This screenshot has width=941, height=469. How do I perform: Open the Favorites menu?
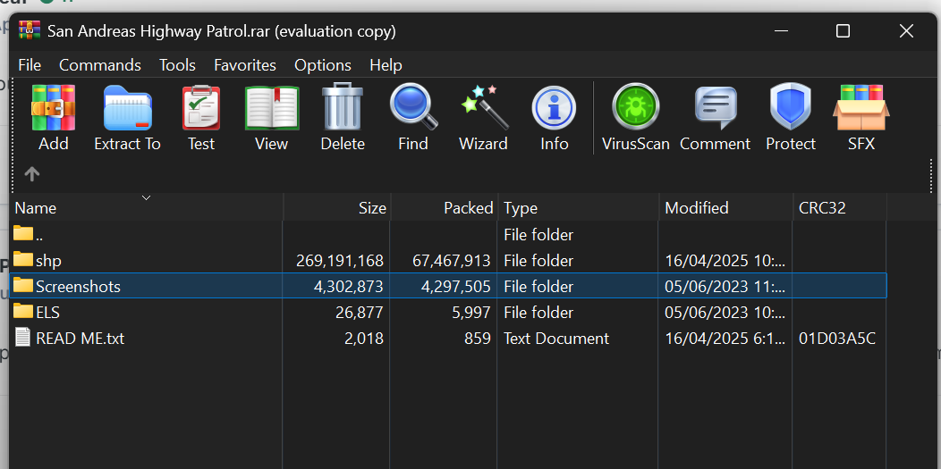click(x=244, y=65)
